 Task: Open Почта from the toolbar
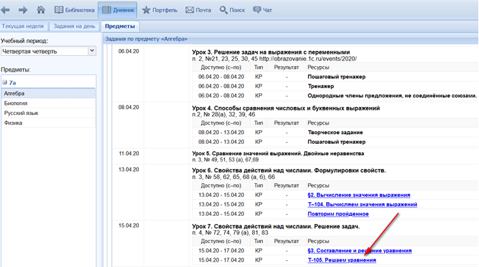(198, 10)
